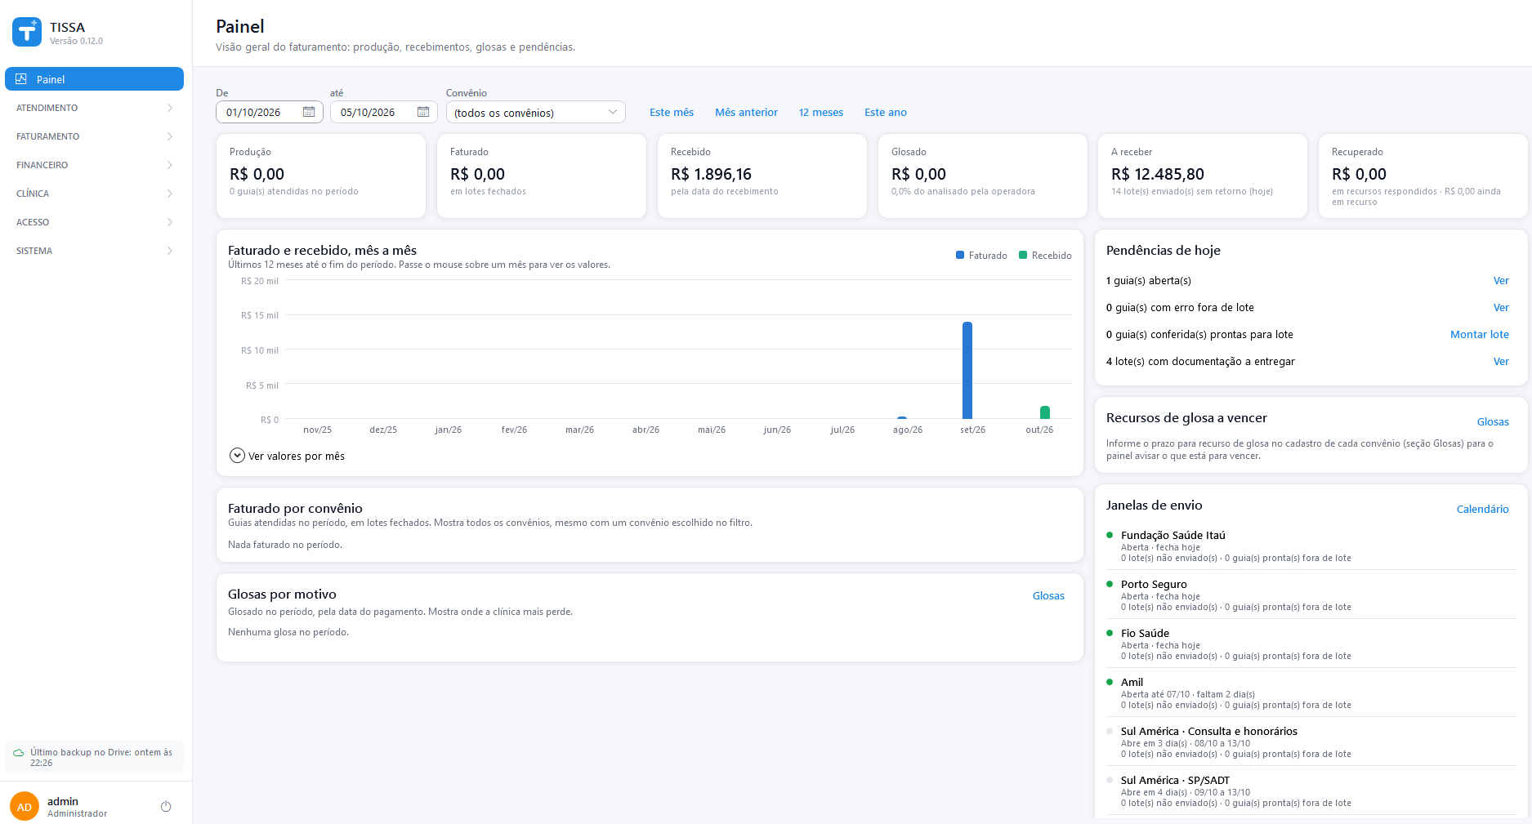The width and height of the screenshot is (1532, 824).
Task: Open the FINANCEIRO sidebar menu
Action: (94, 165)
